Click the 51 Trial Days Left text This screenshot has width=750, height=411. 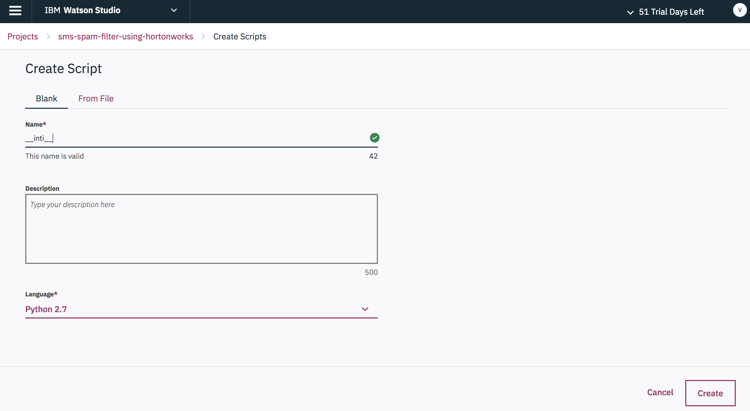671,12
